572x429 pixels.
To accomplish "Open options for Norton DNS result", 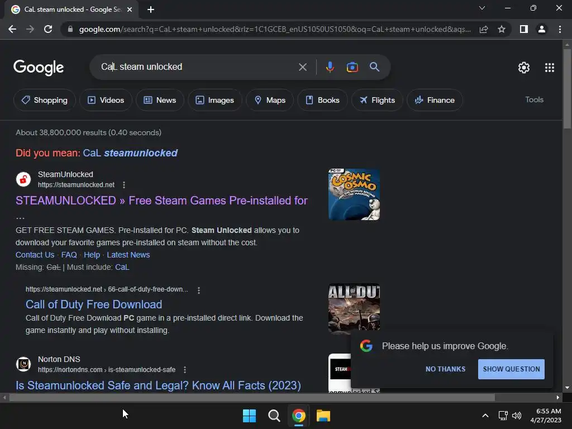I will pyautogui.click(x=185, y=370).
